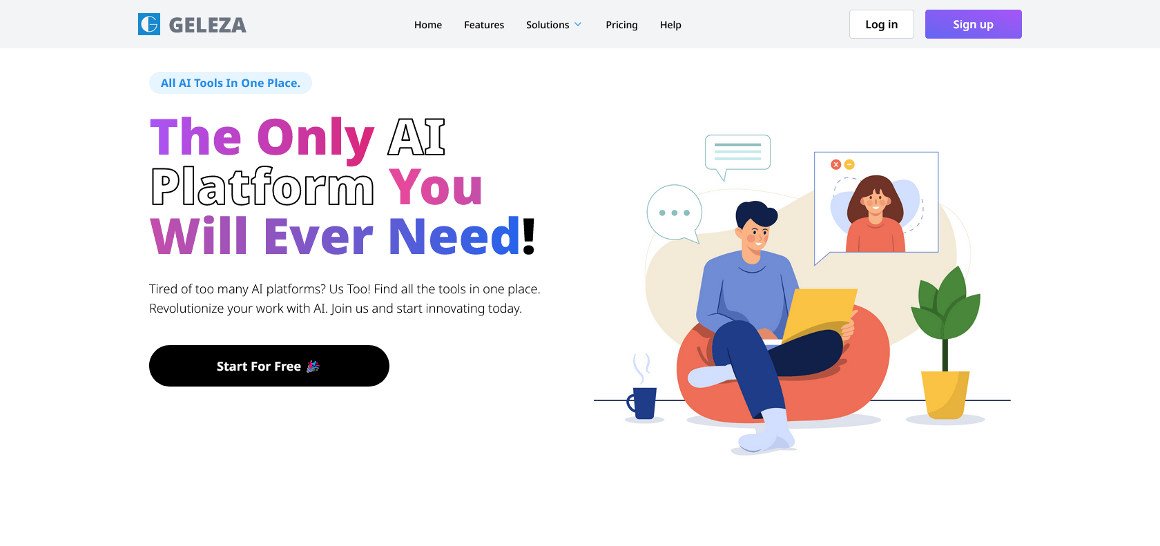Click the purple Sign up button
The image size is (1160, 546).
tap(974, 24)
